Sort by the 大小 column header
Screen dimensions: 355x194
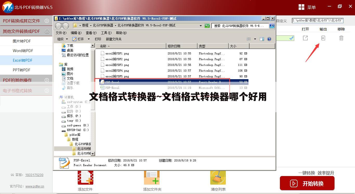239,46
